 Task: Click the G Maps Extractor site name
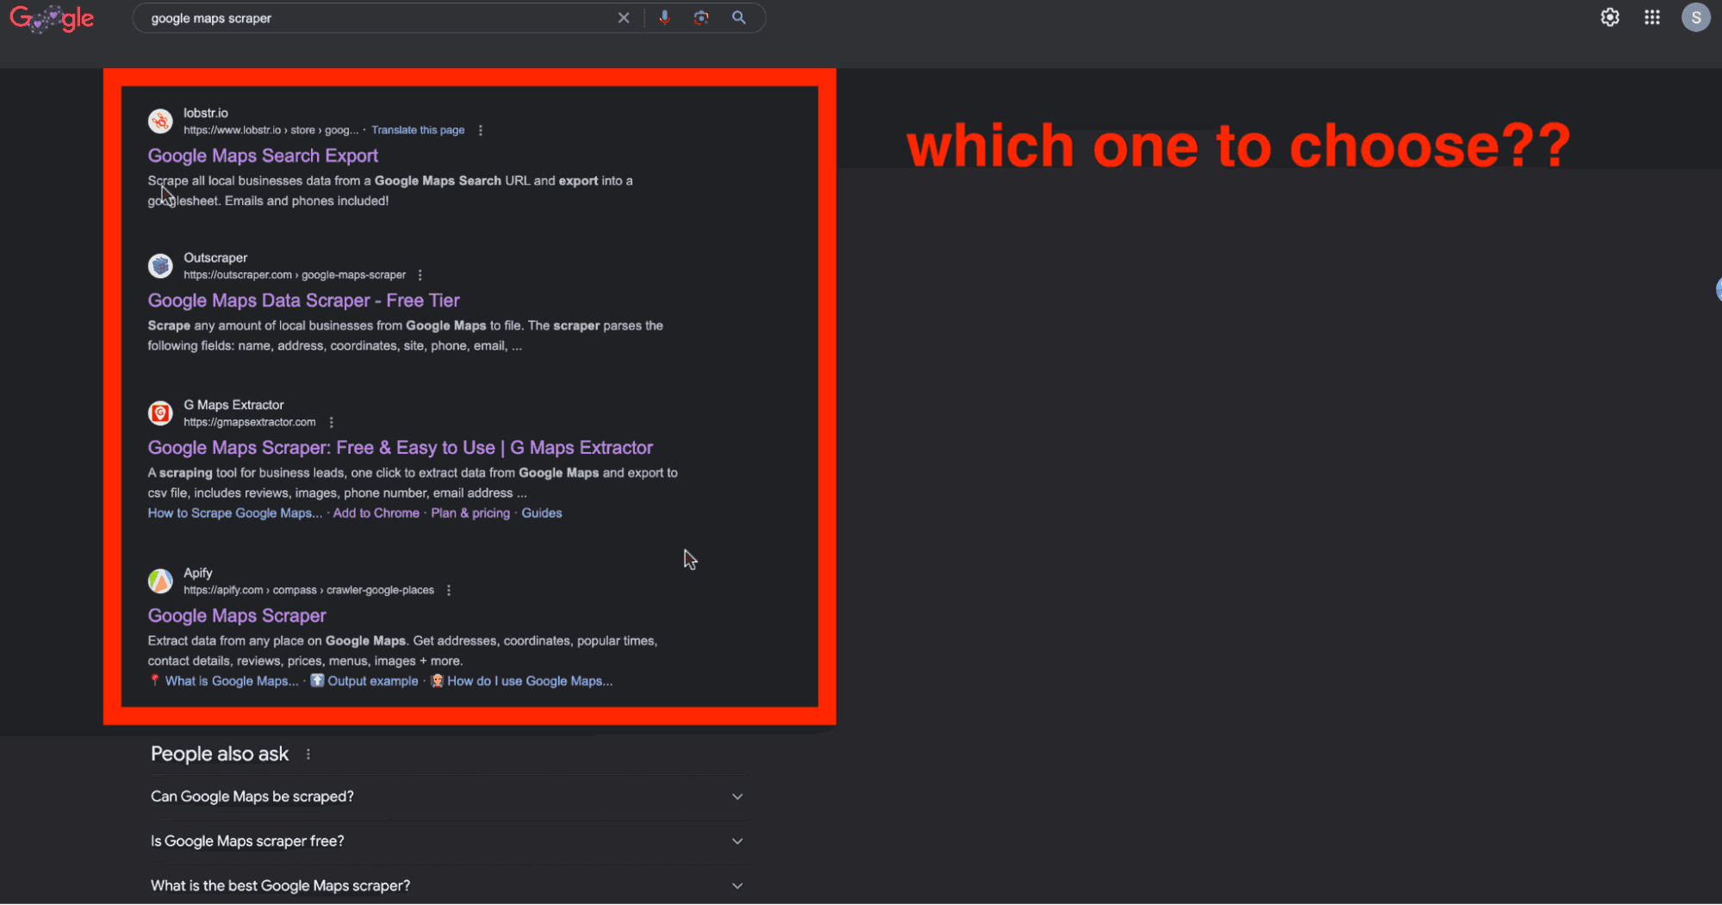[x=233, y=406]
